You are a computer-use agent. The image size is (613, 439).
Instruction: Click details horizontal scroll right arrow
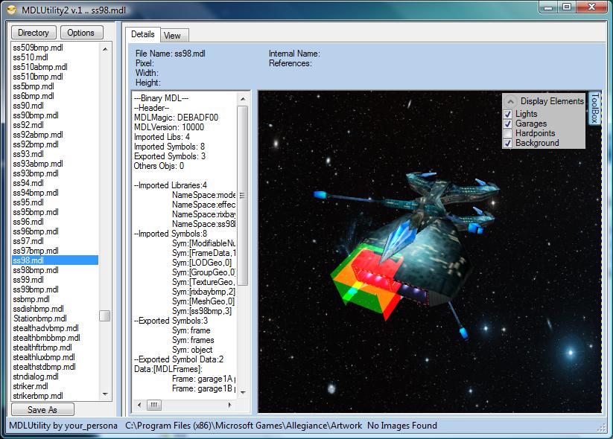(x=230, y=405)
